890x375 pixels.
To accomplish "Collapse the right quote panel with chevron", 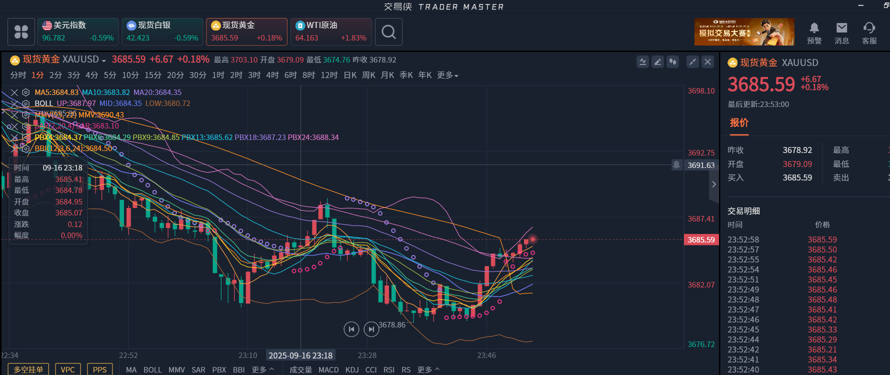I will (x=713, y=184).
